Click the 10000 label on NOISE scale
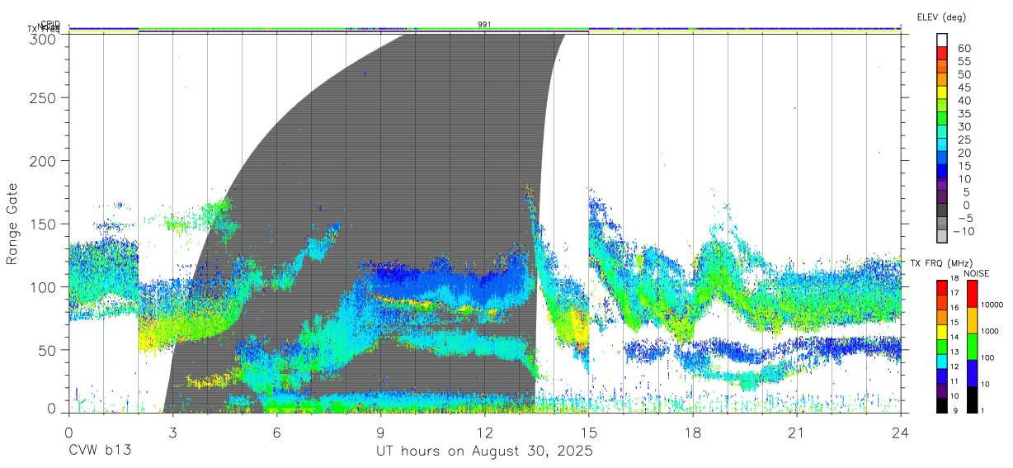1013x468 pixels. pos(992,305)
